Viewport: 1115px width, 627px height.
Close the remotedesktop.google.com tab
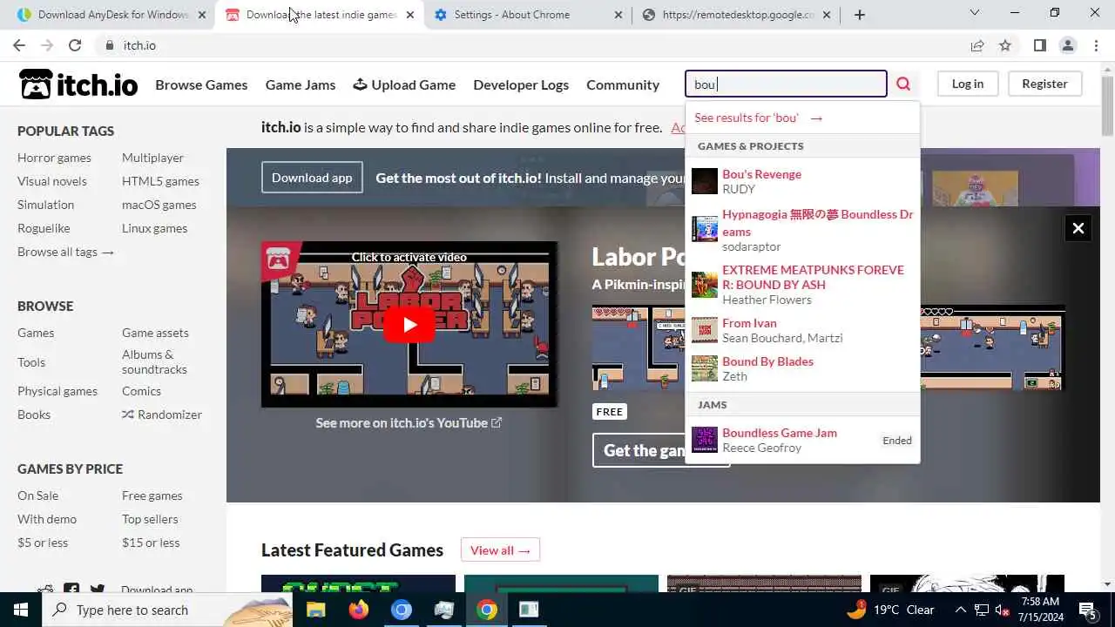pyautogui.click(x=827, y=15)
